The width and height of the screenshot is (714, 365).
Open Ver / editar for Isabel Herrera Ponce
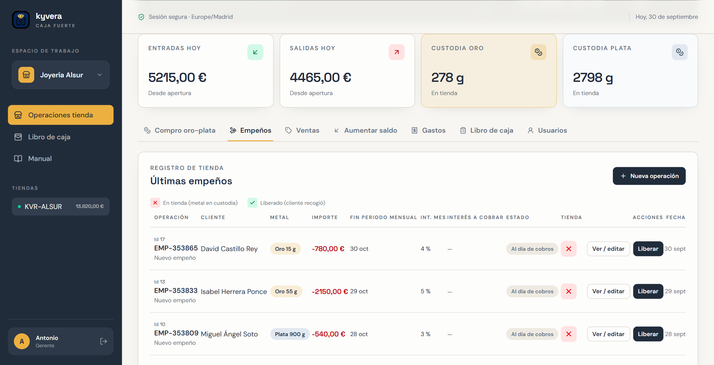click(x=608, y=291)
